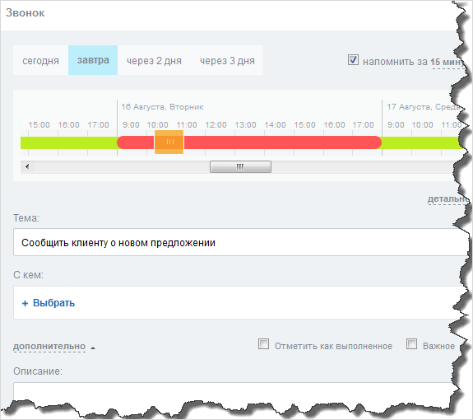Toggle the напомнить за reminder checkbox
473x420 pixels.
[353, 60]
